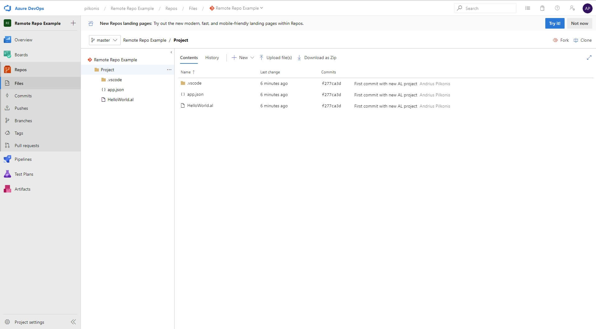Switch to the History tab
The width and height of the screenshot is (596, 329).
point(212,58)
